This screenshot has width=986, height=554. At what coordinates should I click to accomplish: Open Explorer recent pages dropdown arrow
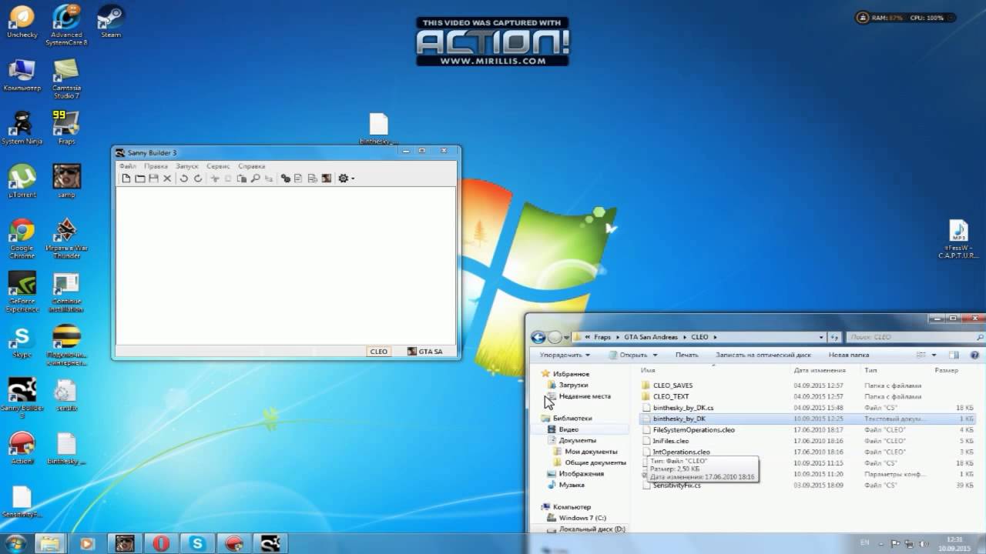566,337
